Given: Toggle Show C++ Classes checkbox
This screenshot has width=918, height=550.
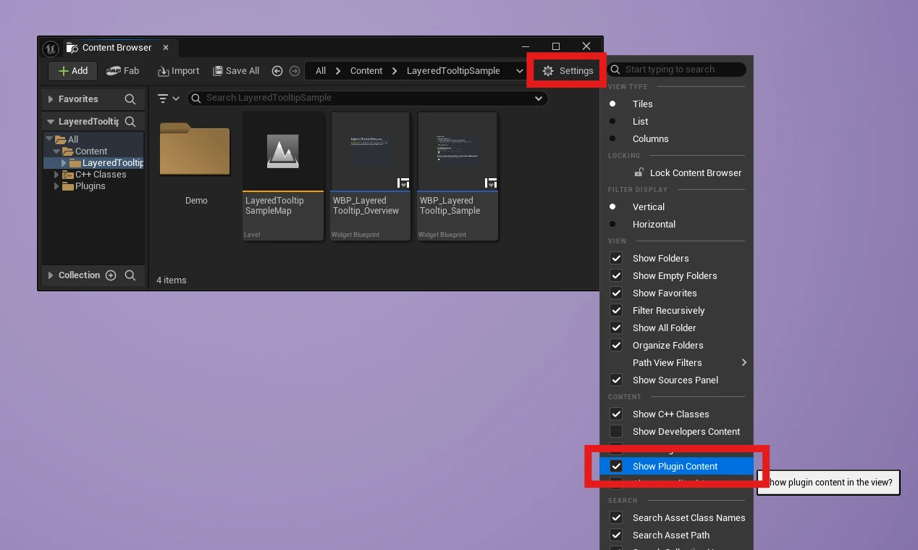Looking at the screenshot, I should tap(616, 414).
